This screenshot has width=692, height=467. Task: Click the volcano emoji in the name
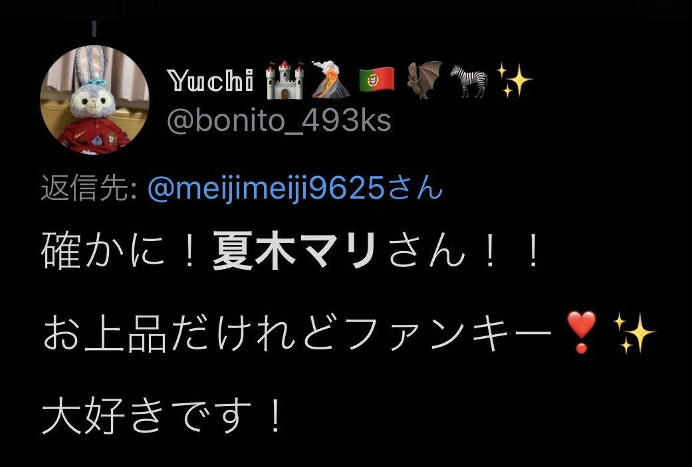[x=331, y=79]
